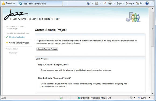Click the Create Sample Project button
This screenshot has width=156, height=101.
[x=47, y=49]
